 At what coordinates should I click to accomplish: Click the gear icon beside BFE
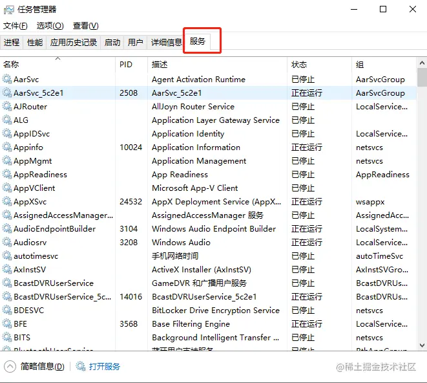click(x=7, y=324)
